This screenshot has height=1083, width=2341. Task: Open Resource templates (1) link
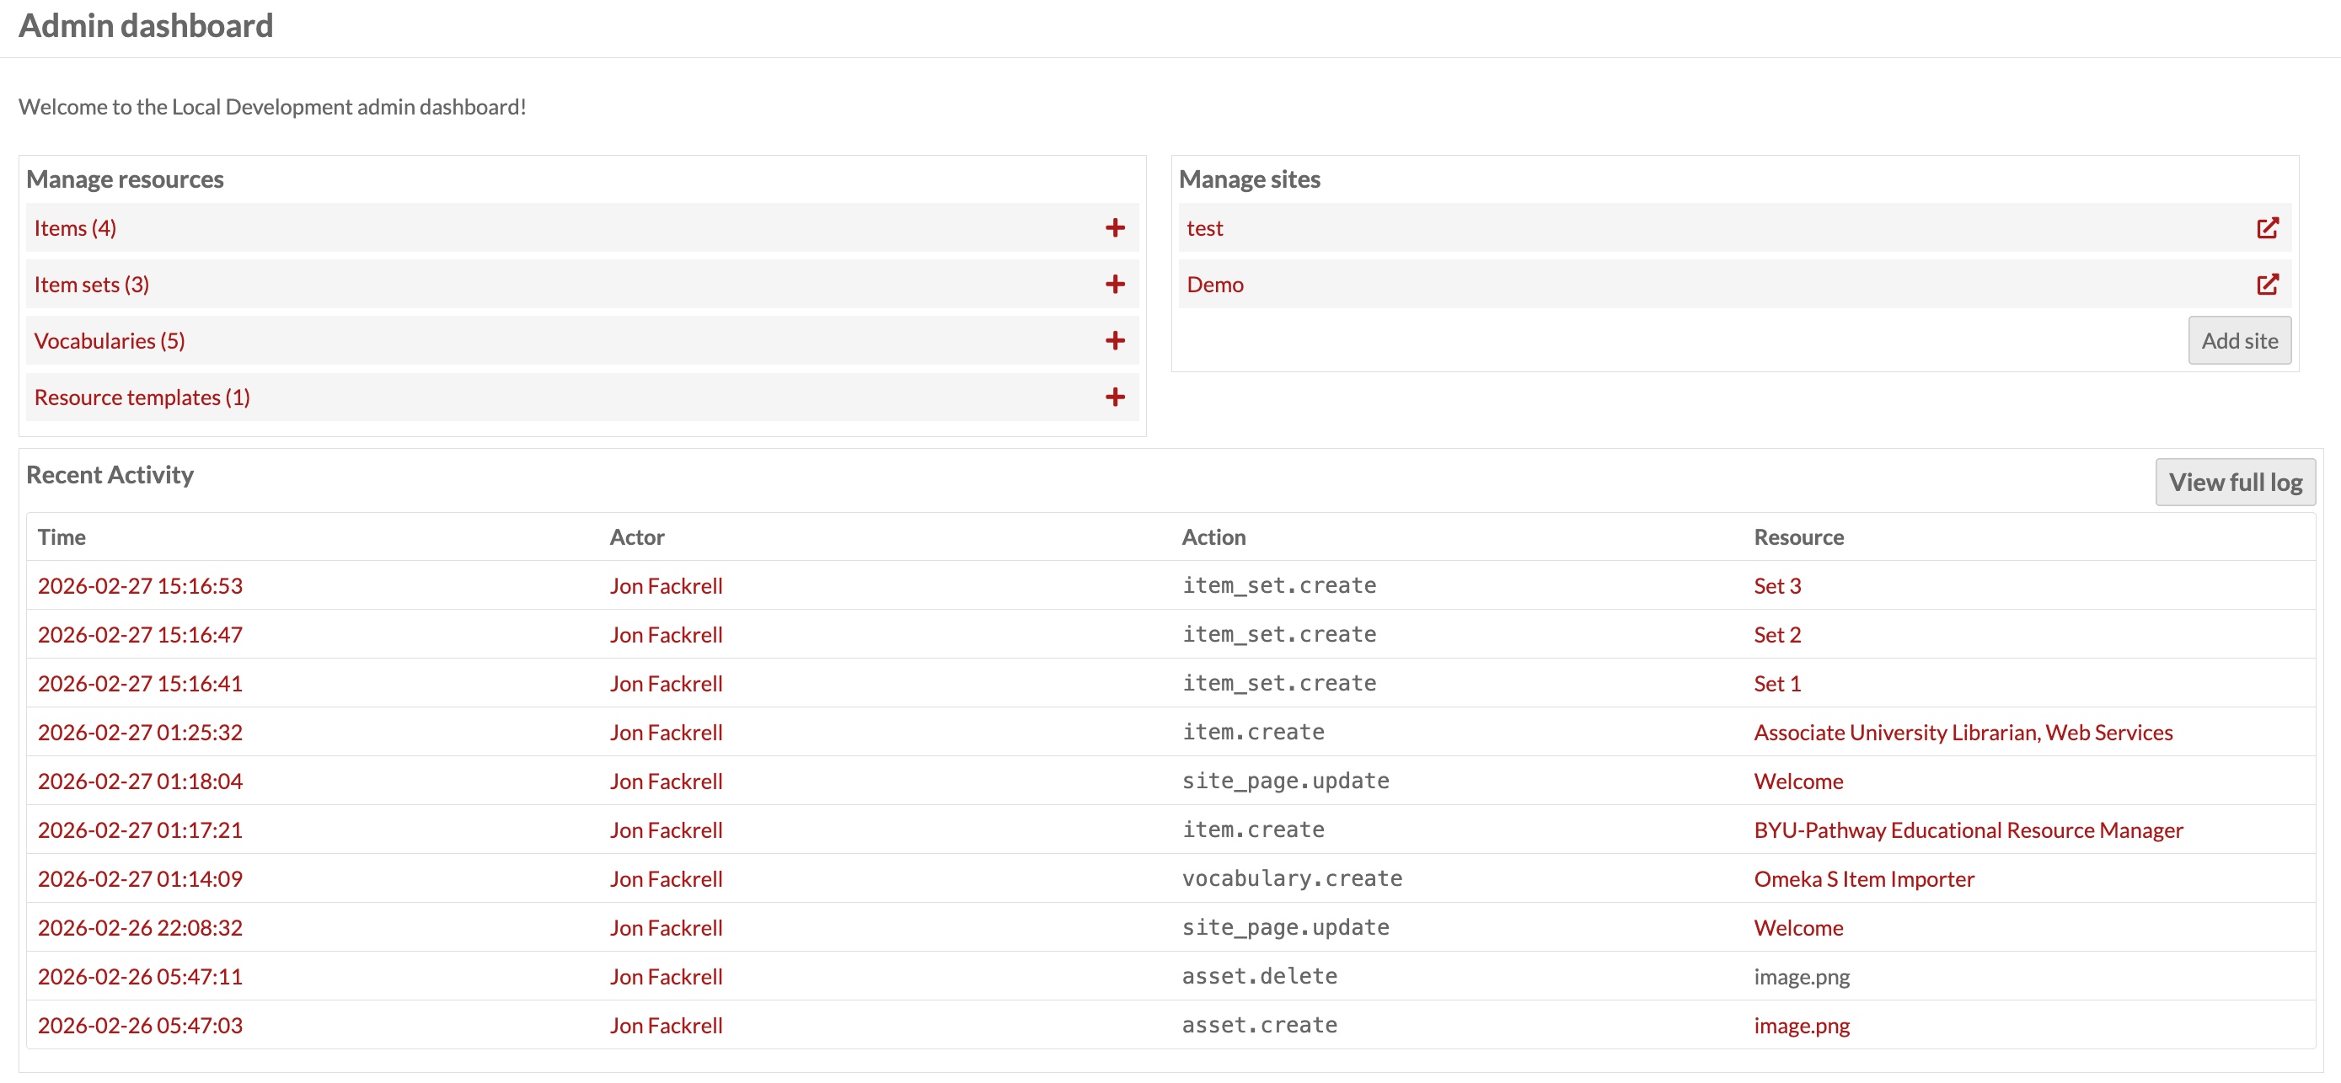tap(142, 397)
